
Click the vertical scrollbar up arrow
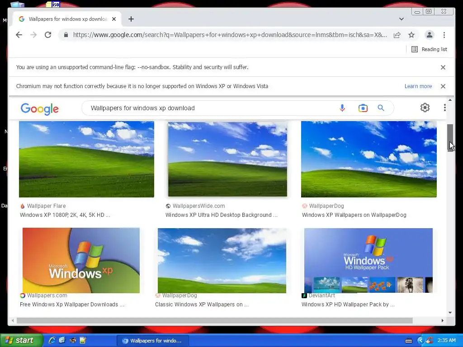pyautogui.click(x=450, y=100)
